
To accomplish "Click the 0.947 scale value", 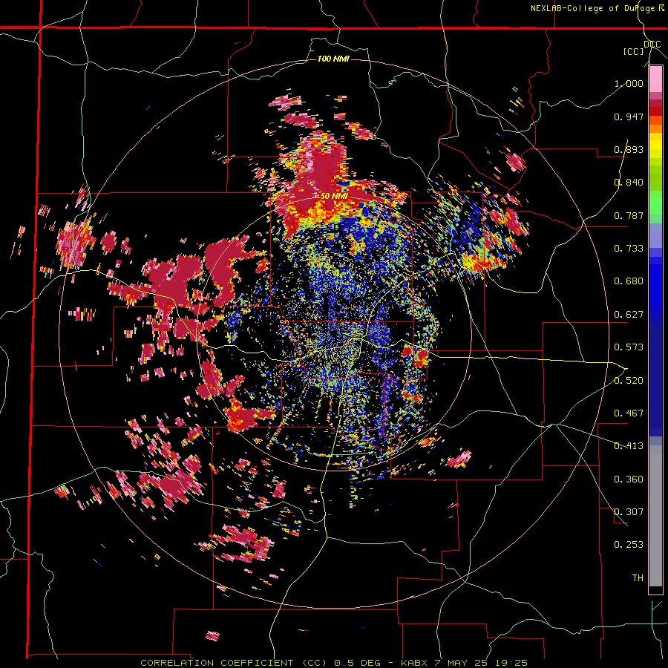I will coord(629,117).
